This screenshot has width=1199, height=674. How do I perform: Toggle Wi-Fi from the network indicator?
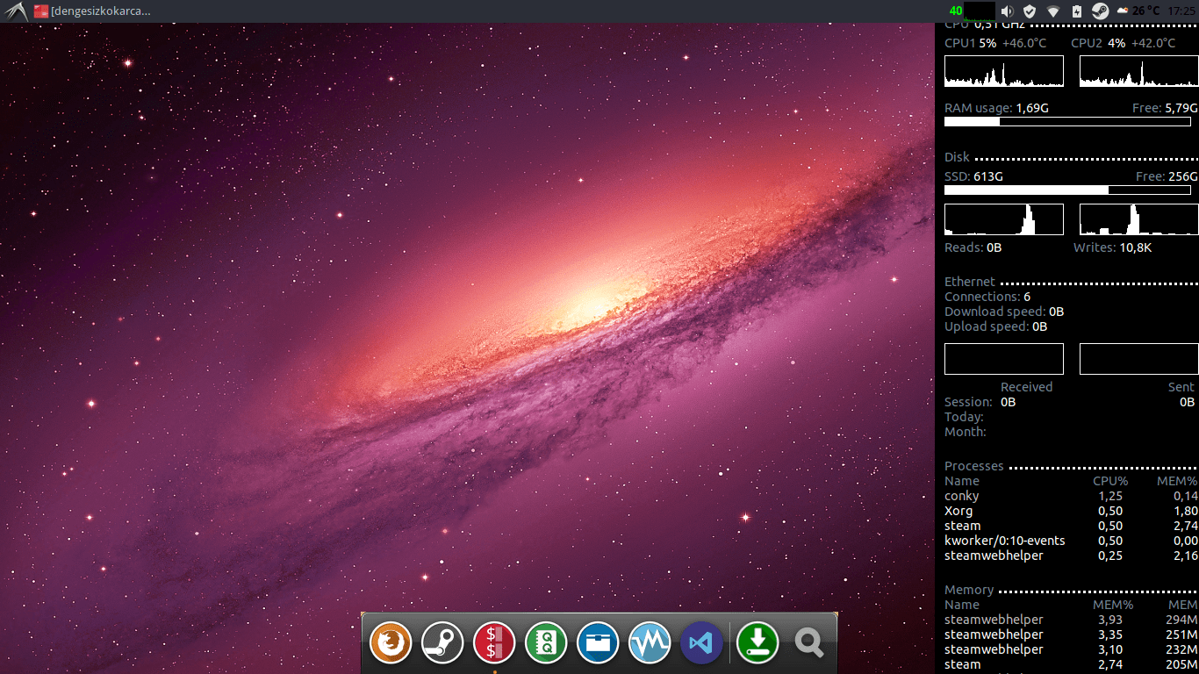click(x=1052, y=11)
